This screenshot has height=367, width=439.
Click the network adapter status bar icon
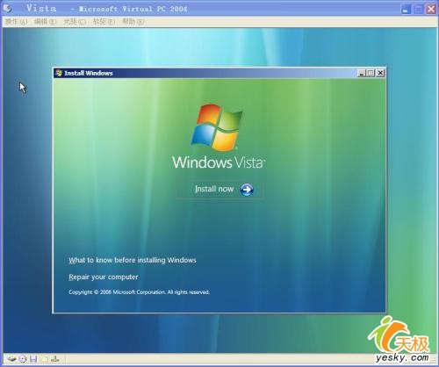point(55,359)
